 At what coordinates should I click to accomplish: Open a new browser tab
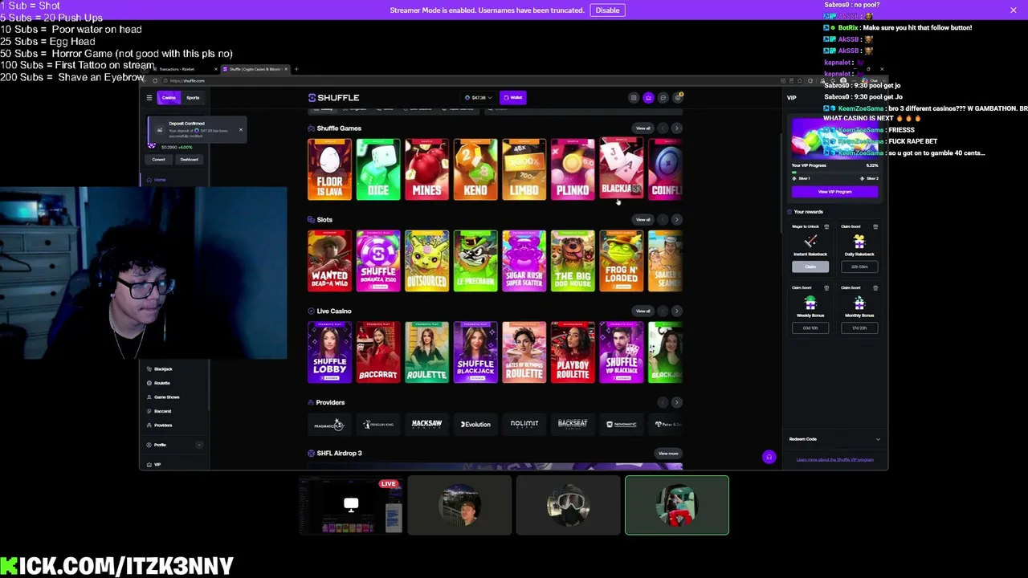[x=296, y=69]
